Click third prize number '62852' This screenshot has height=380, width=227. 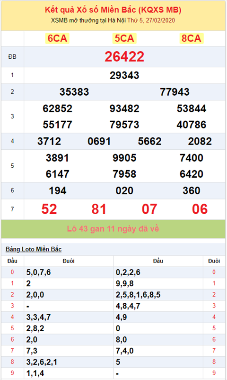pyautogui.click(x=57, y=109)
